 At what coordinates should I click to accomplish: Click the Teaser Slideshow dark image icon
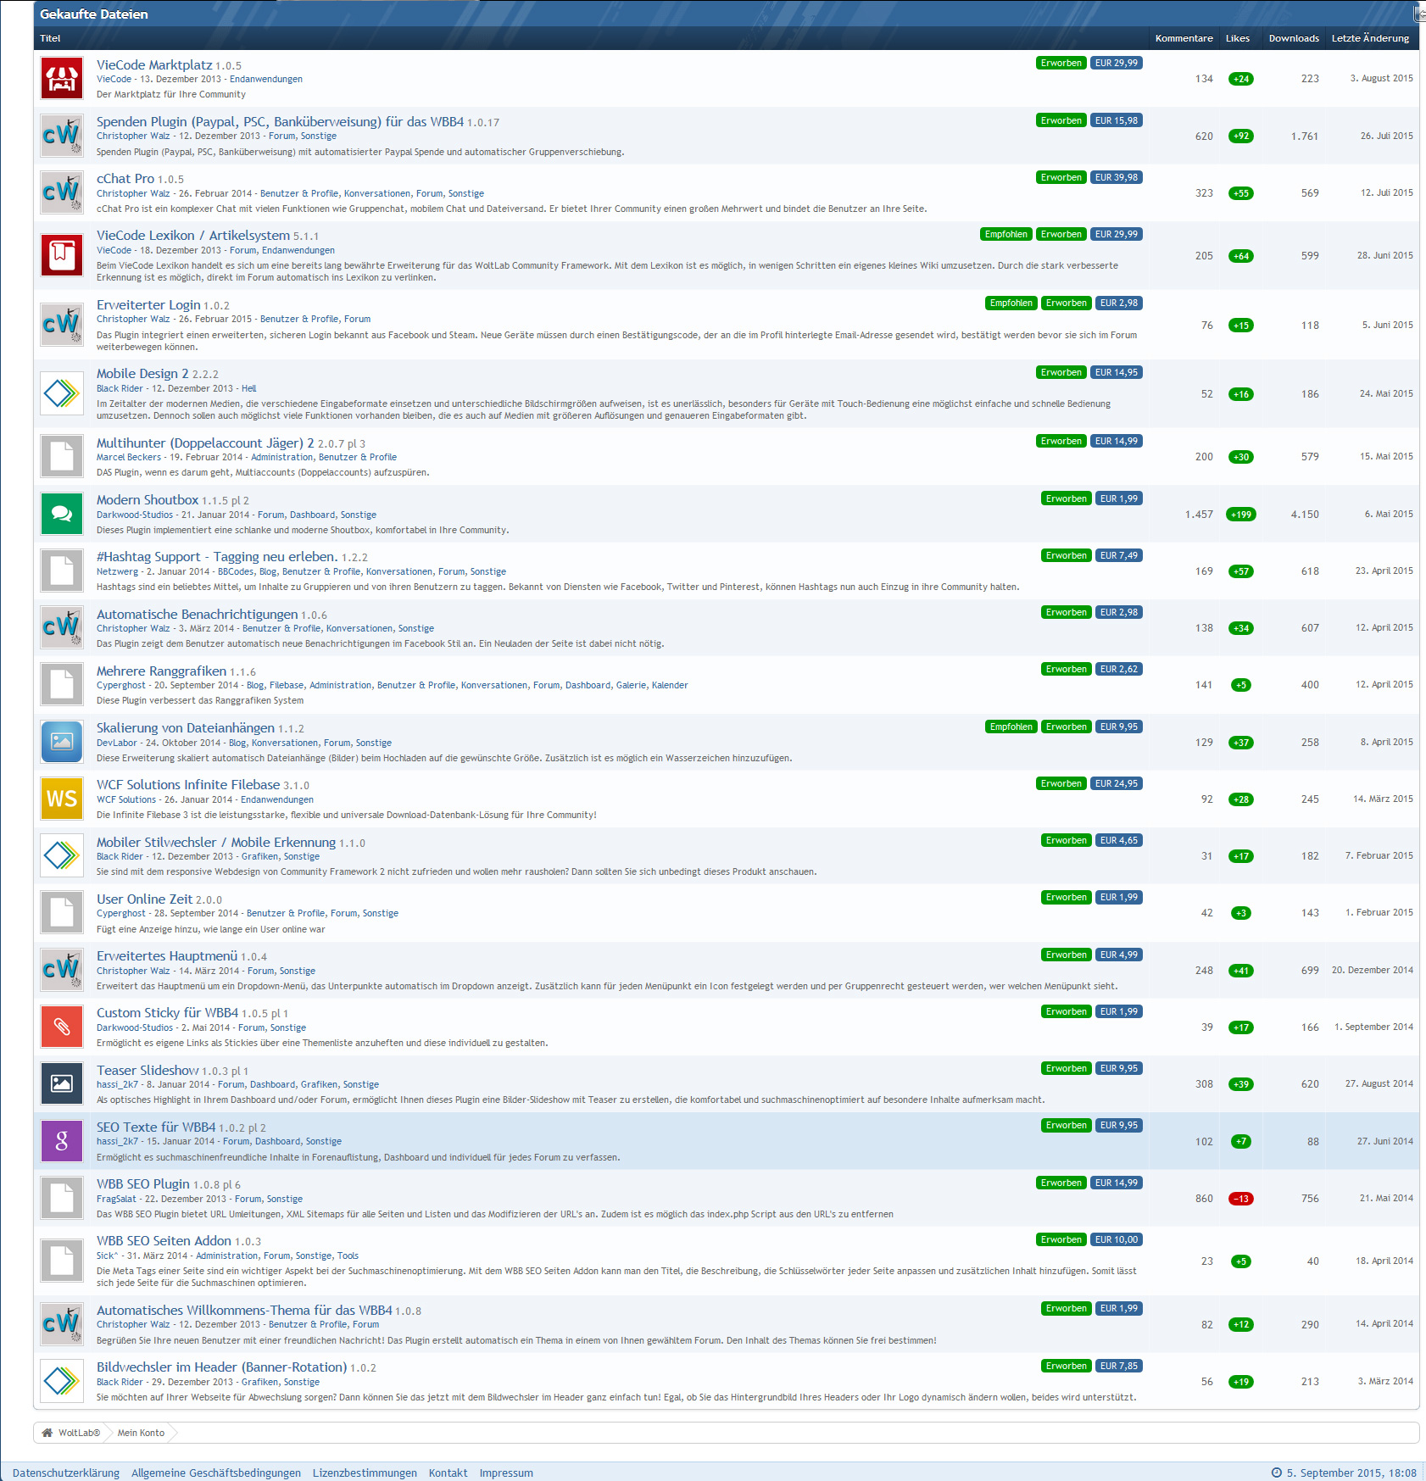click(62, 1083)
